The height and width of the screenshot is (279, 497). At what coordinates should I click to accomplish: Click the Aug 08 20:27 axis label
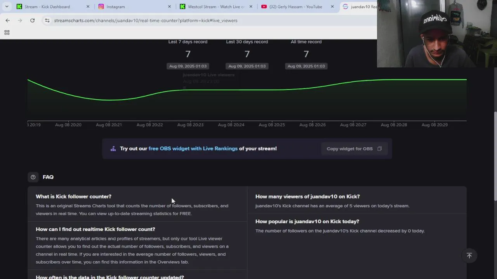353,125
